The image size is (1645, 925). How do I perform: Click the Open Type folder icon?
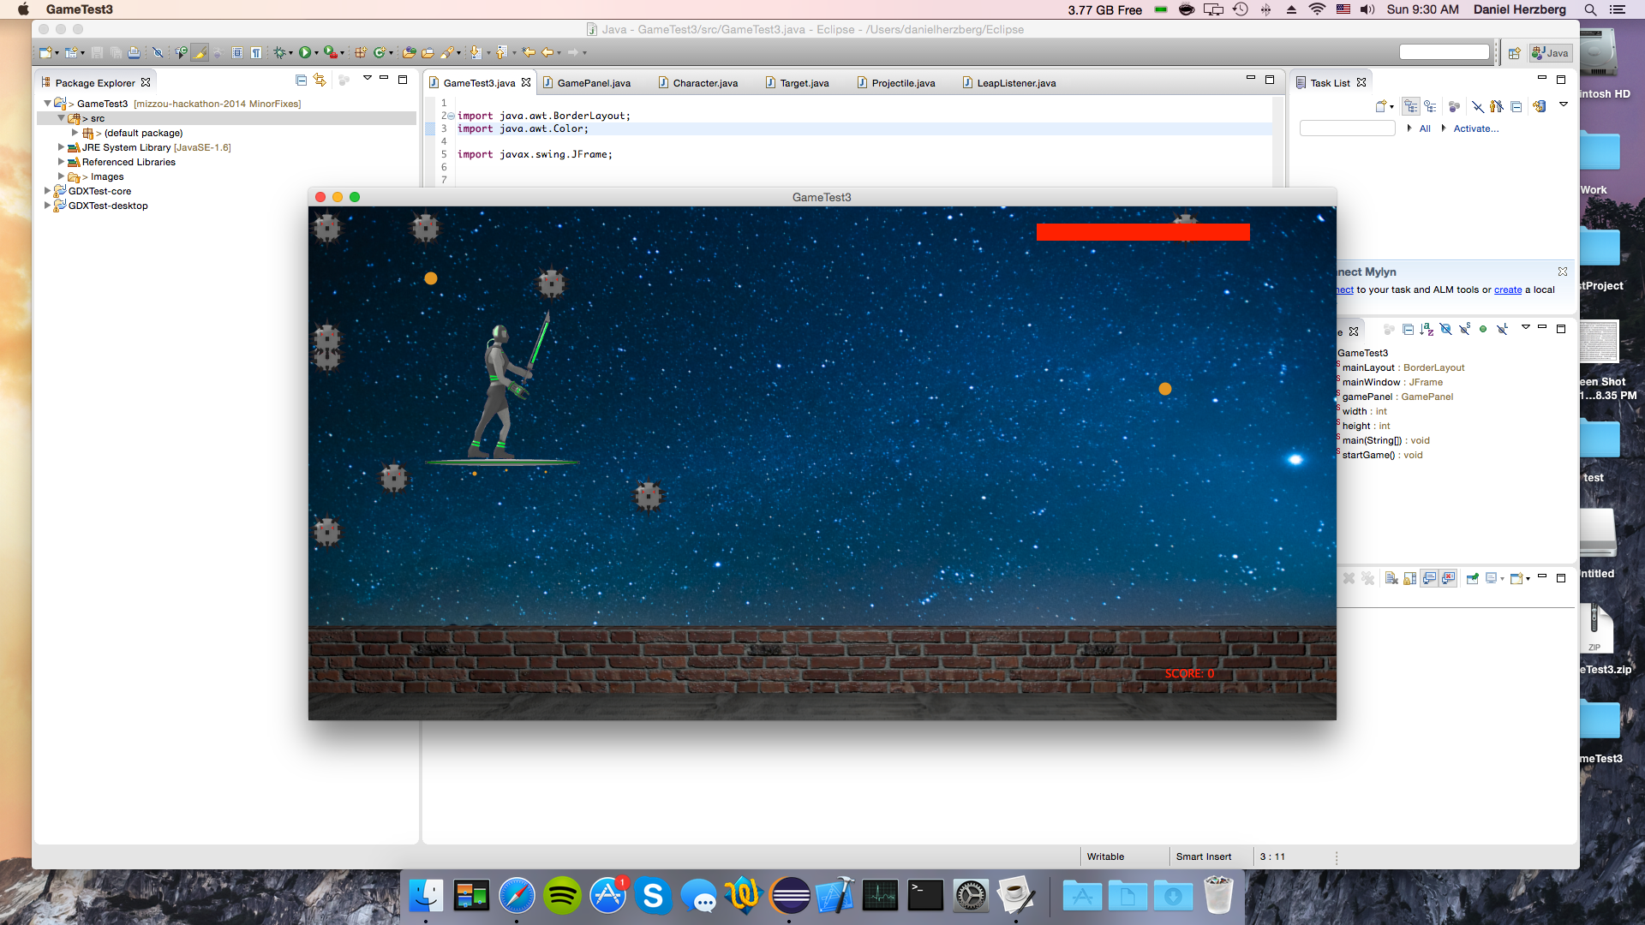[409, 53]
